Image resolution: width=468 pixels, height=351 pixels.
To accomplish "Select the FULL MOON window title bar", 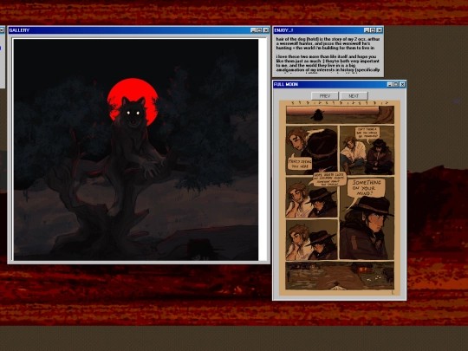I will 340,84.
